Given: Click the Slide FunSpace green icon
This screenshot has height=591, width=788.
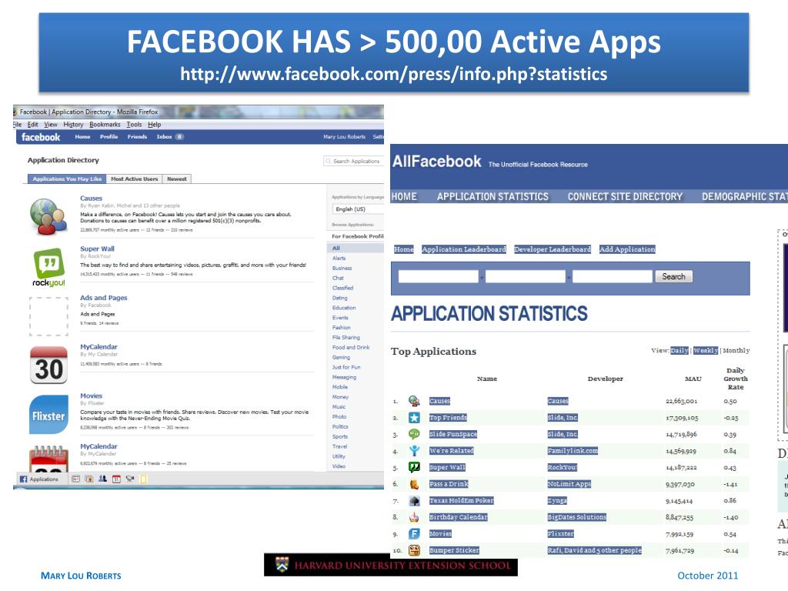Looking at the screenshot, I should pos(414,434).
